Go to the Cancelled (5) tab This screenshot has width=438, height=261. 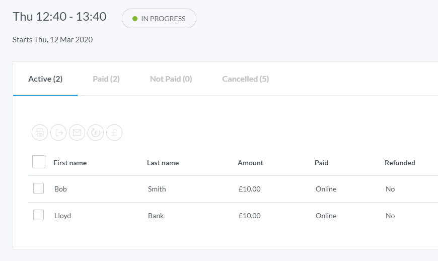tap(246, 79)
